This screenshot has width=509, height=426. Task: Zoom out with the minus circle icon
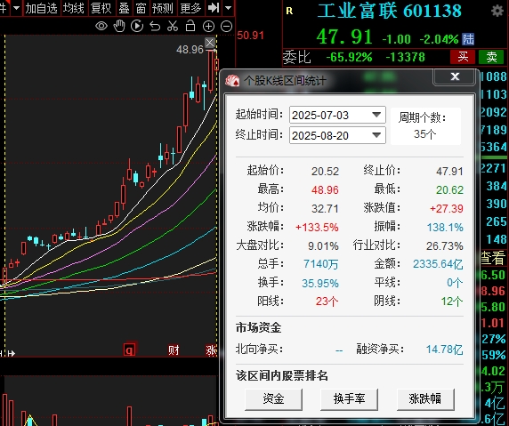click(226, 27)
